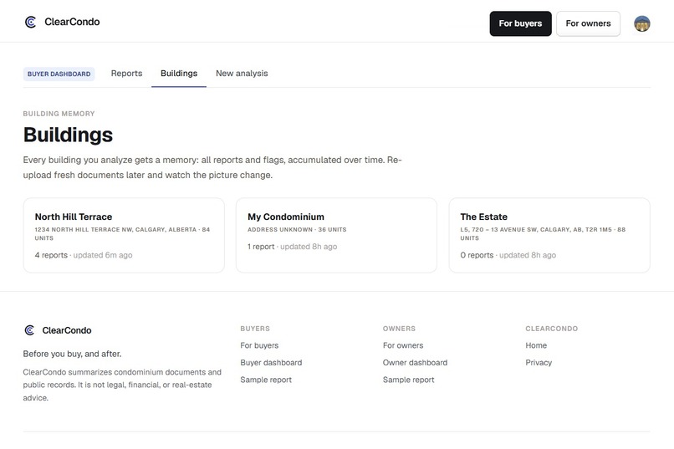The image size is (674, 449).
Task: Open For buyers link in footer
Action: pyautogui.click(x=259, y=345)
